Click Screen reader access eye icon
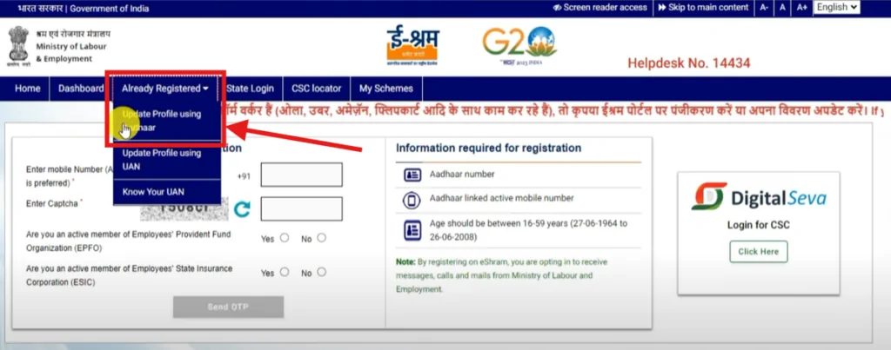 click(x=558, y=7)
